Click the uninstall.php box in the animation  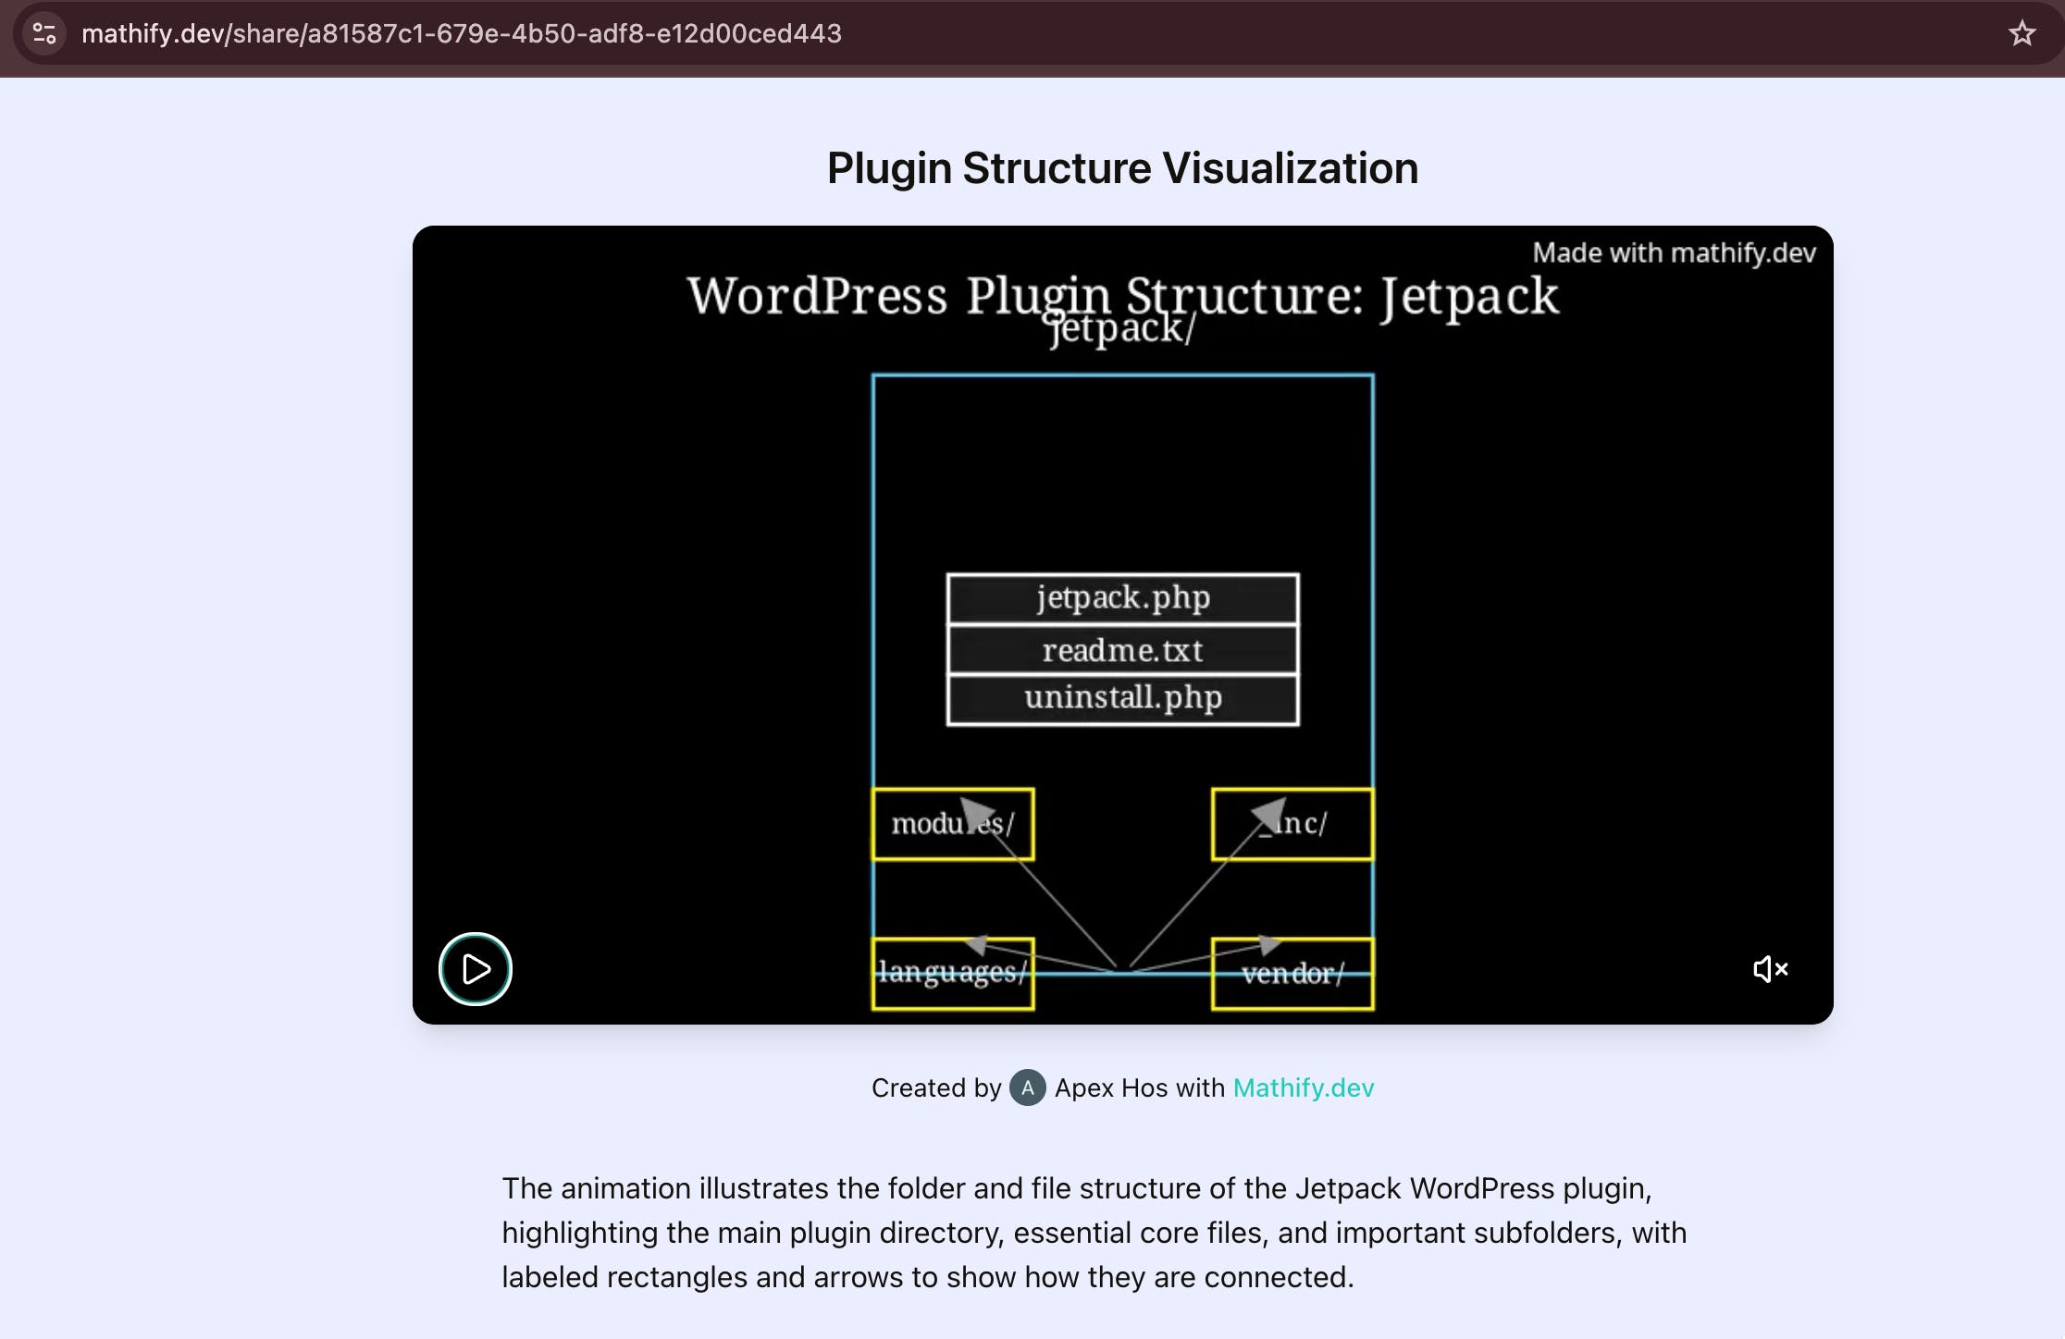[1122, 699]
